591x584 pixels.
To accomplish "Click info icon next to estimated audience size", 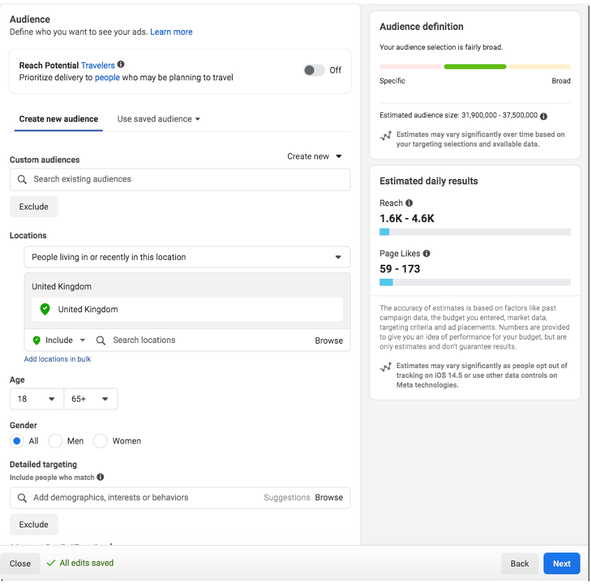I will [543, 116].
